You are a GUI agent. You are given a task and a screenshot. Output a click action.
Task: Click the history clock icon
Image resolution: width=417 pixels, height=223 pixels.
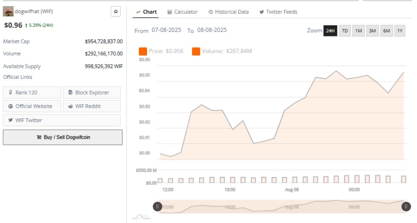pyautogui.click(x=211, y=12)
